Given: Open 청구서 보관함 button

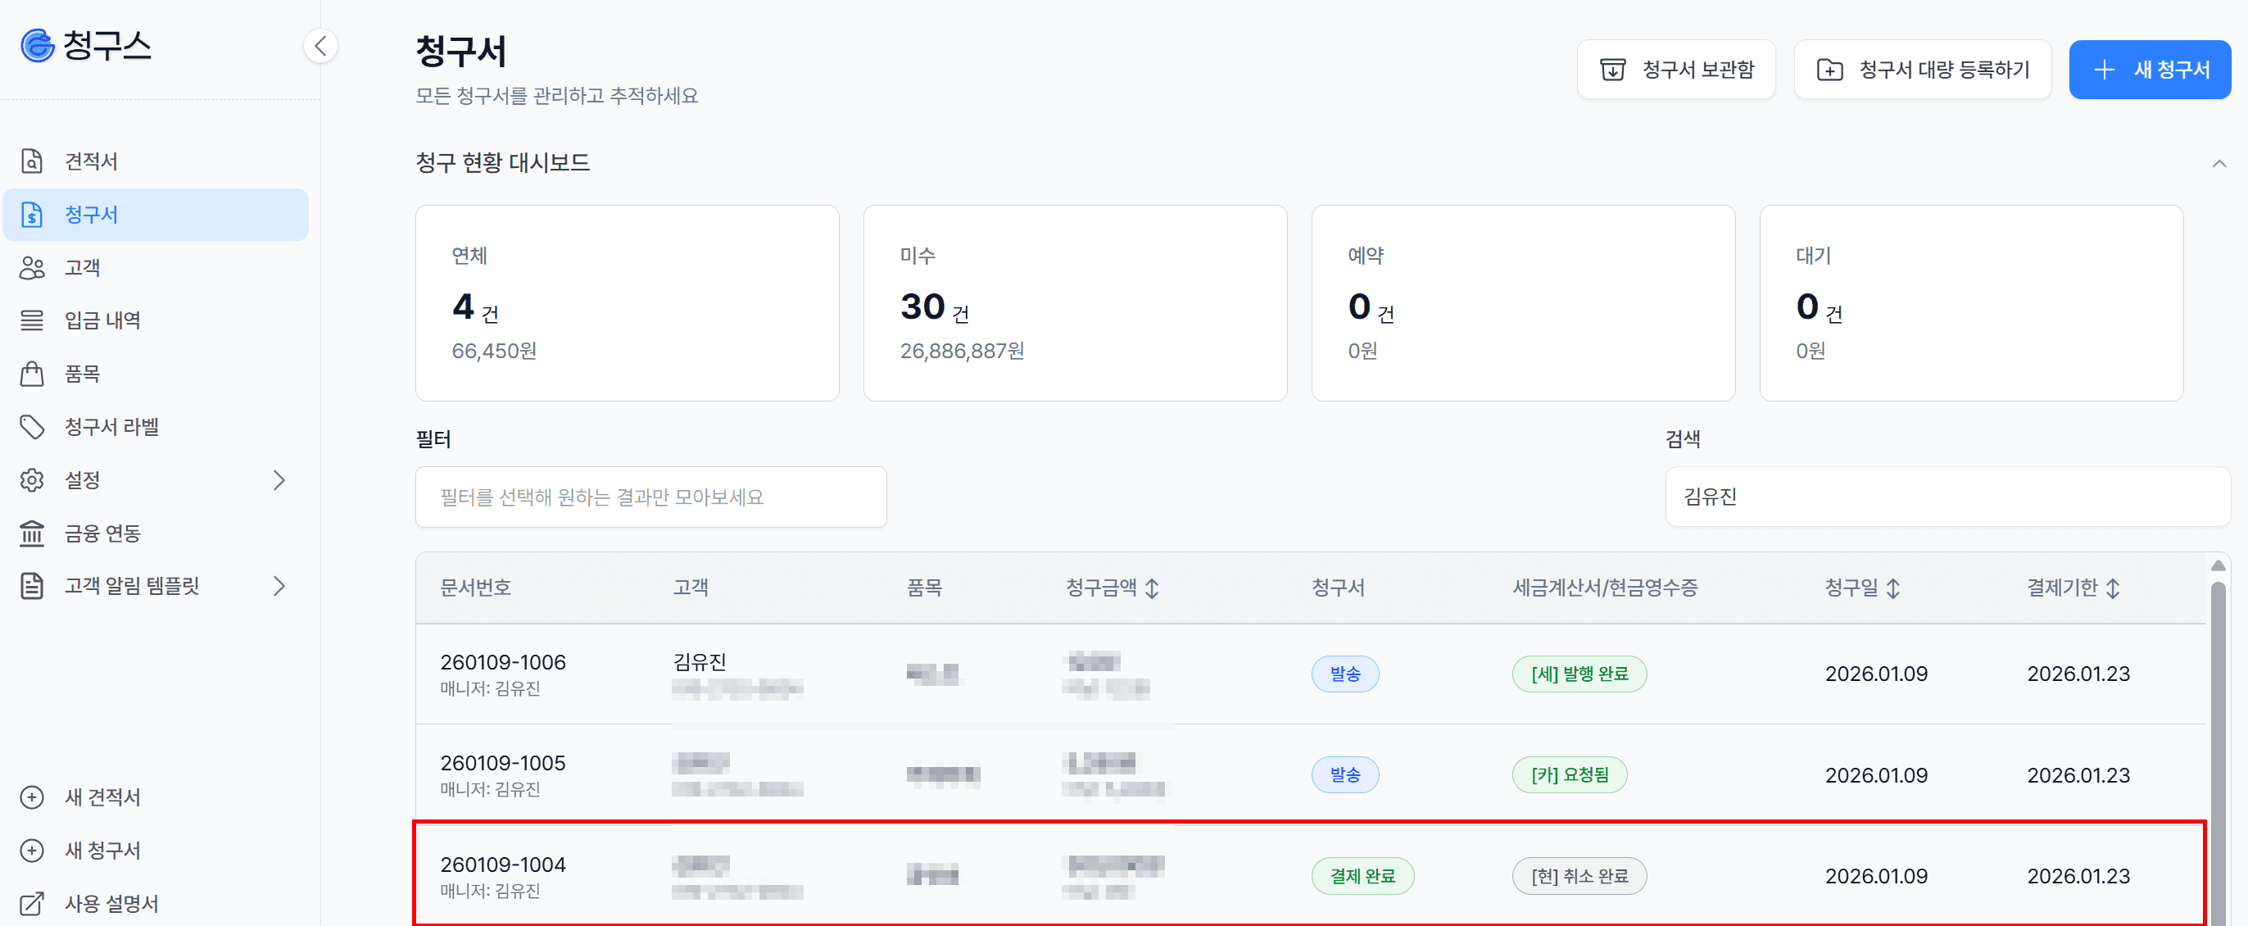Looking at the screenshot, I should point(1675,70).
